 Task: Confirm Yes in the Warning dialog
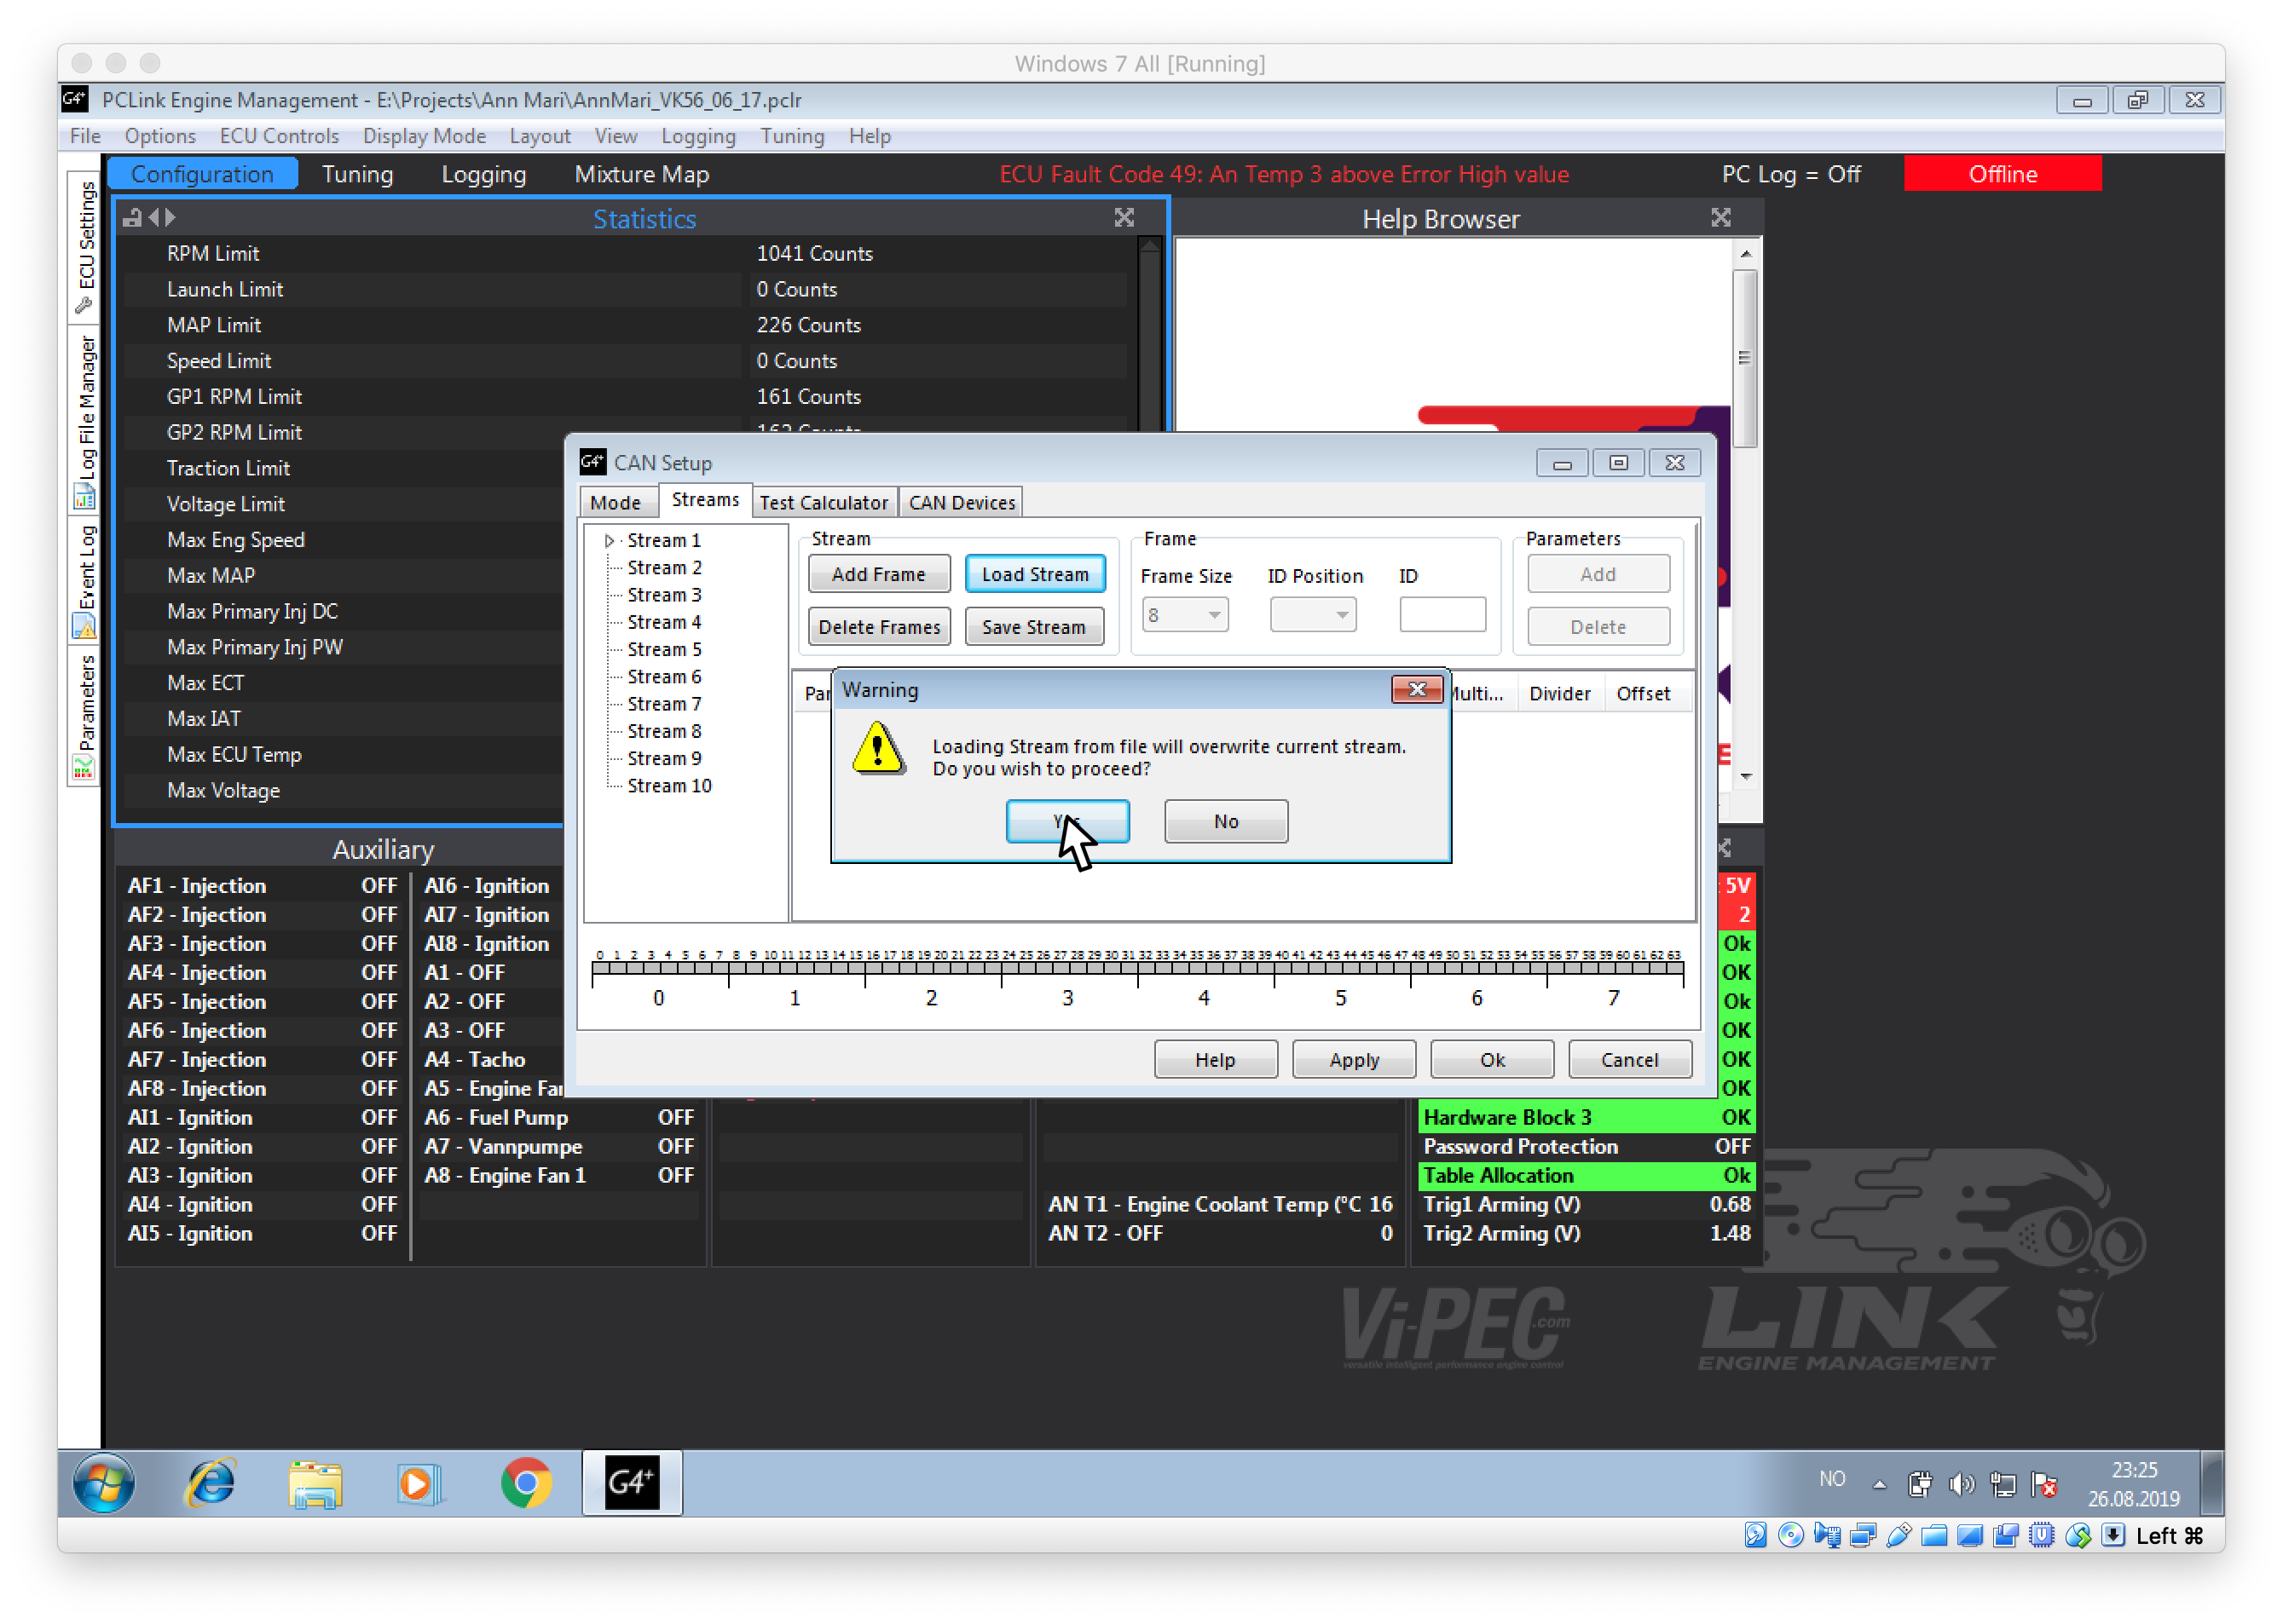pos(1066,821)
